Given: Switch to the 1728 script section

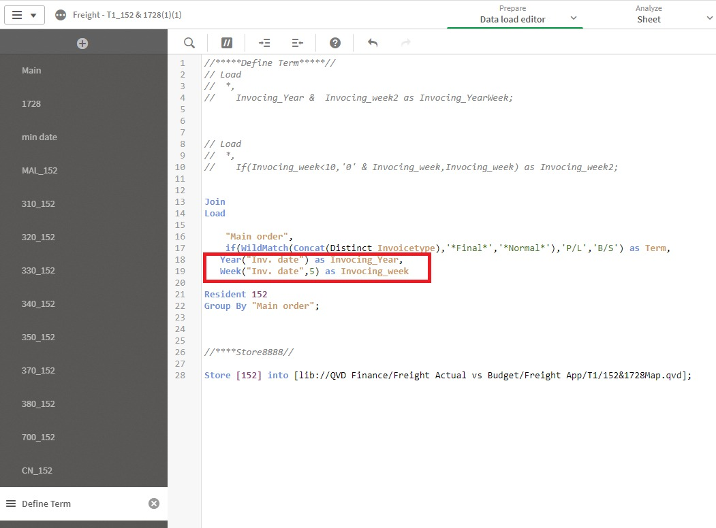Looking at the screenshot, I should click(x=31, y=104).
